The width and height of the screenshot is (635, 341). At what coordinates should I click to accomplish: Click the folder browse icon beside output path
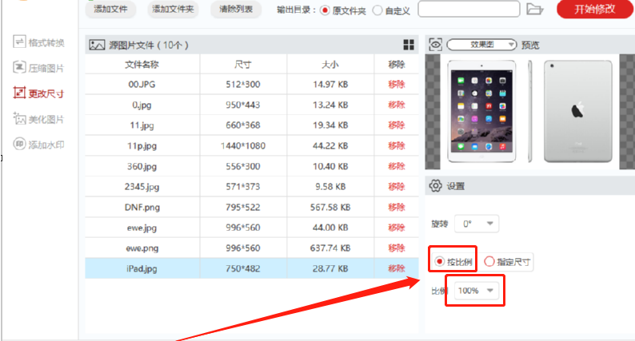pos(534,9)
